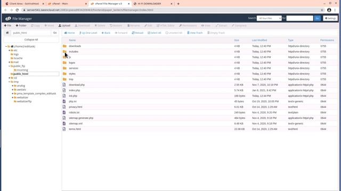Select the download.php file name
341x191 pixels.
click(77, 85)
